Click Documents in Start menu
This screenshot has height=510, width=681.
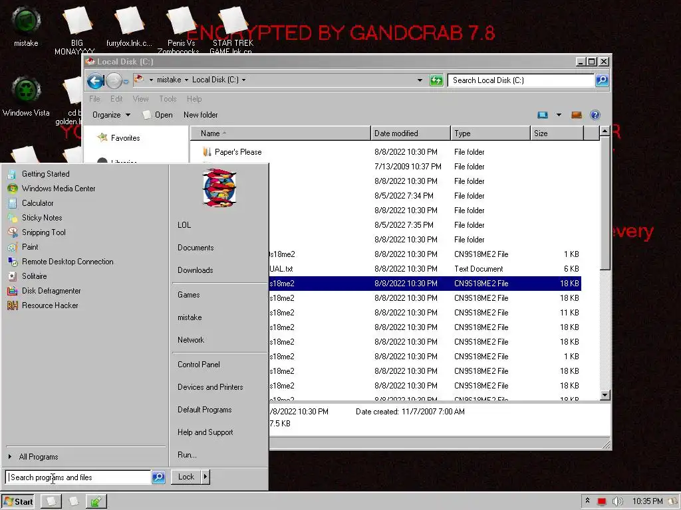click(x=196, y=248)
